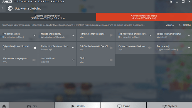Open the GPU Workload dropdown
Screen dimensions: 192x108
[73, 60]
